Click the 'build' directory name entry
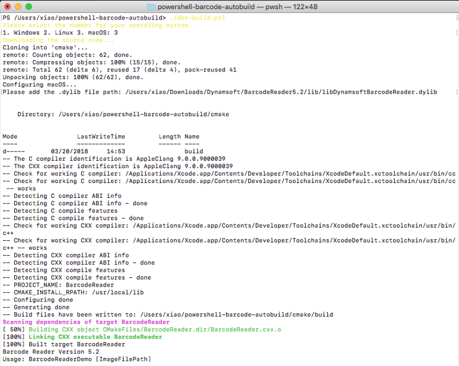Viewport: 459px width, 366px height. tap(193, 152)
